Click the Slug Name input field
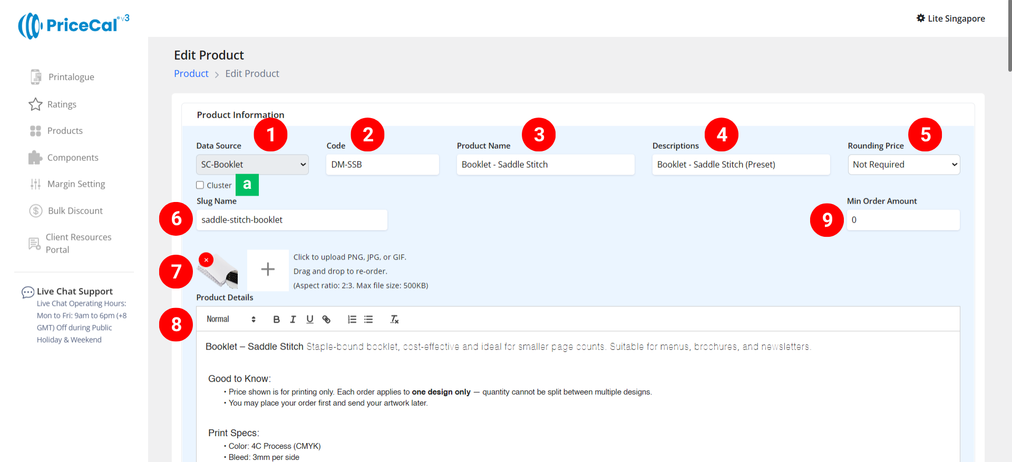1012x462 pixels. coord(291,220)
